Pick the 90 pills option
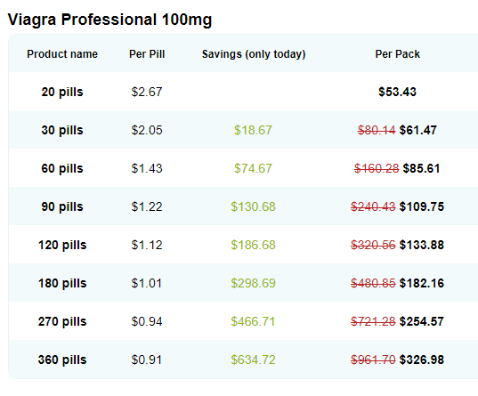This screenshot has height=396, width=478. coord(62,206)
